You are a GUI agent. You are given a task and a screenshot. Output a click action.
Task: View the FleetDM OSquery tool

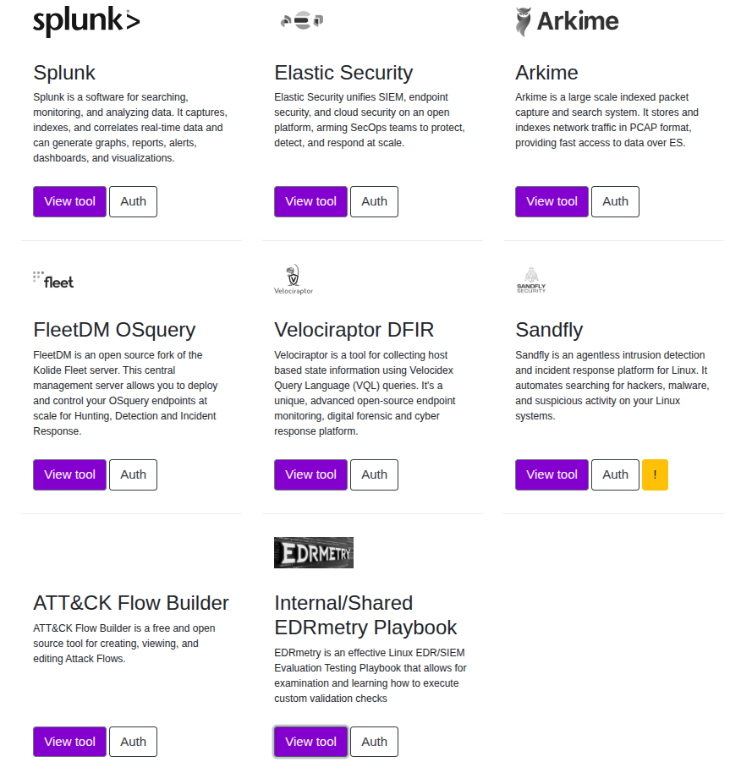click(69, 475)
